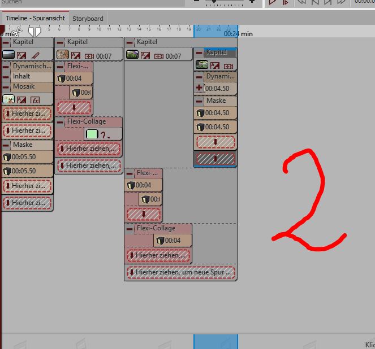
Task: Click camera pan icon in highlighted Kapitel
Action: coord(228,66)
